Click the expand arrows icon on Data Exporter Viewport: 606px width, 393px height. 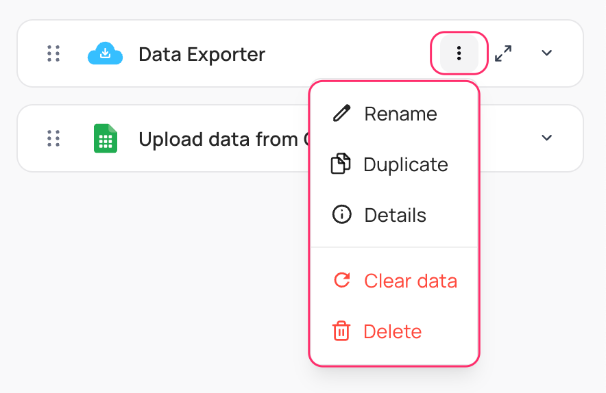[x=504, y=53]
